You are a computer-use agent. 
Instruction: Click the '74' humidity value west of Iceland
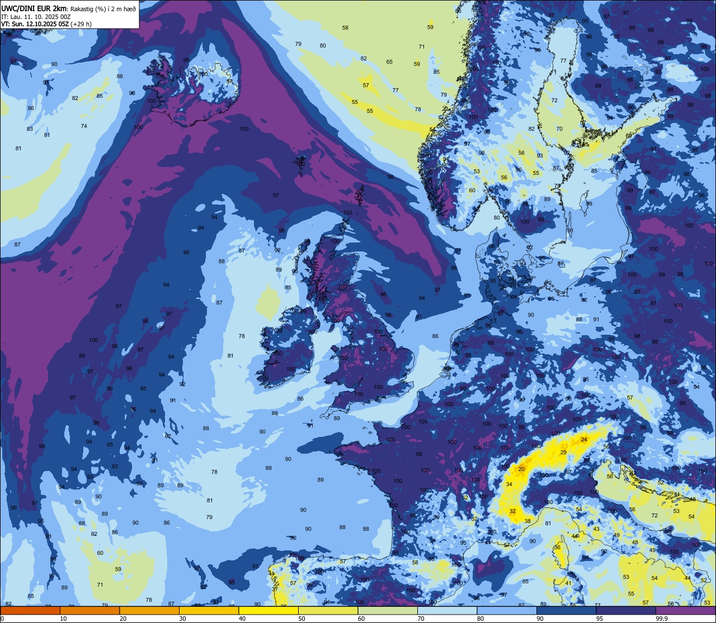pos(84,126)
